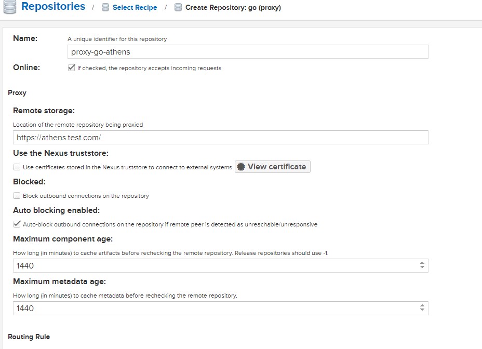Disable the Auto blocking enabled checkbox

coord(17,224)
